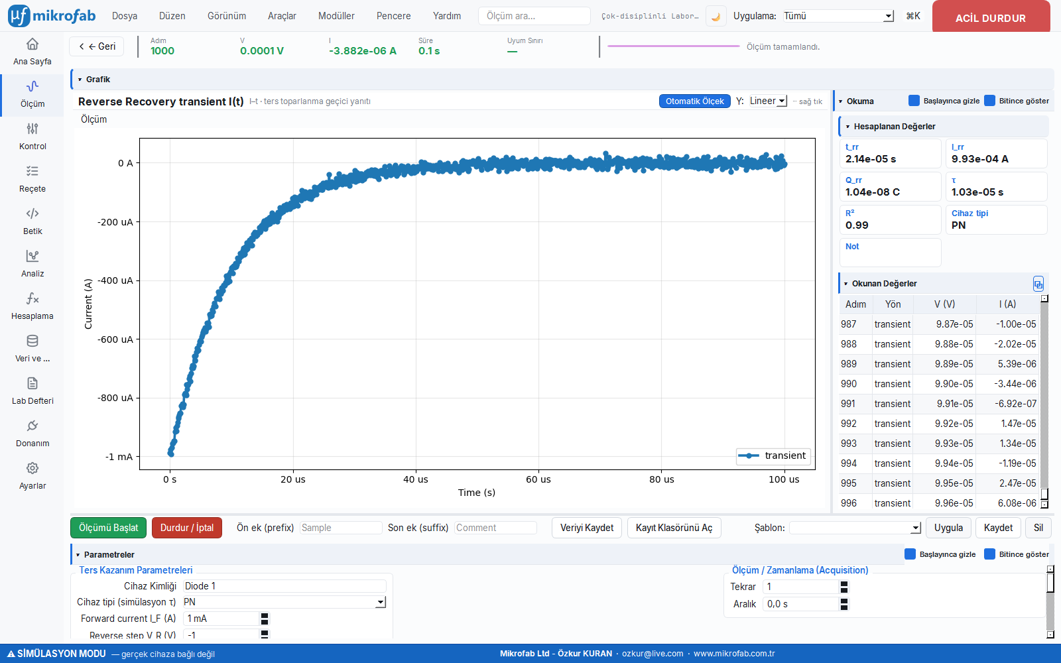1061x663 pixels.
Task: Open the Modüller menu
Action: (x=336, y=16)
